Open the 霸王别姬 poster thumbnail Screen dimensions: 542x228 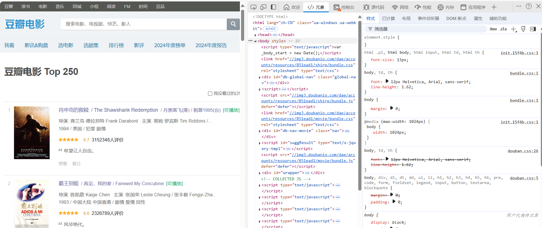(32, 204)
